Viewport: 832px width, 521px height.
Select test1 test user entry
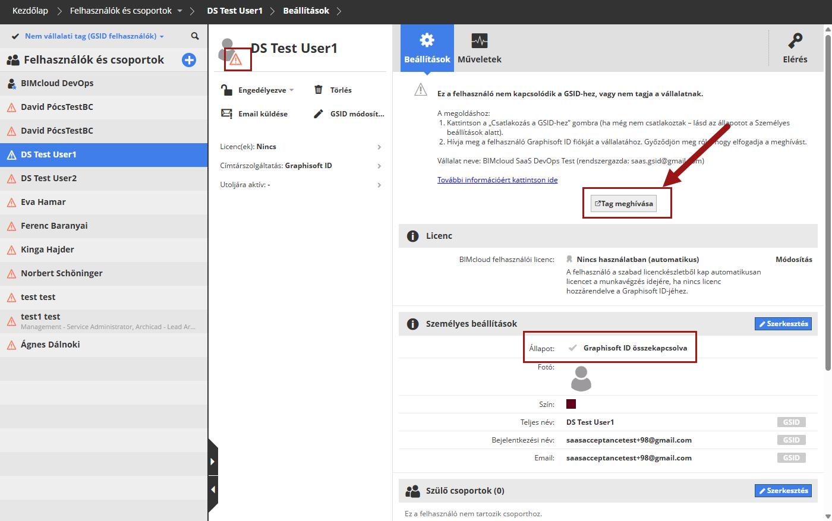tap(103, 321)
